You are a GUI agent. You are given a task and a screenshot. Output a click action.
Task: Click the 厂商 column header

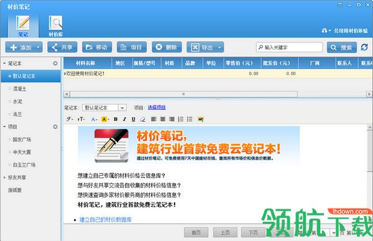(317, 63)
